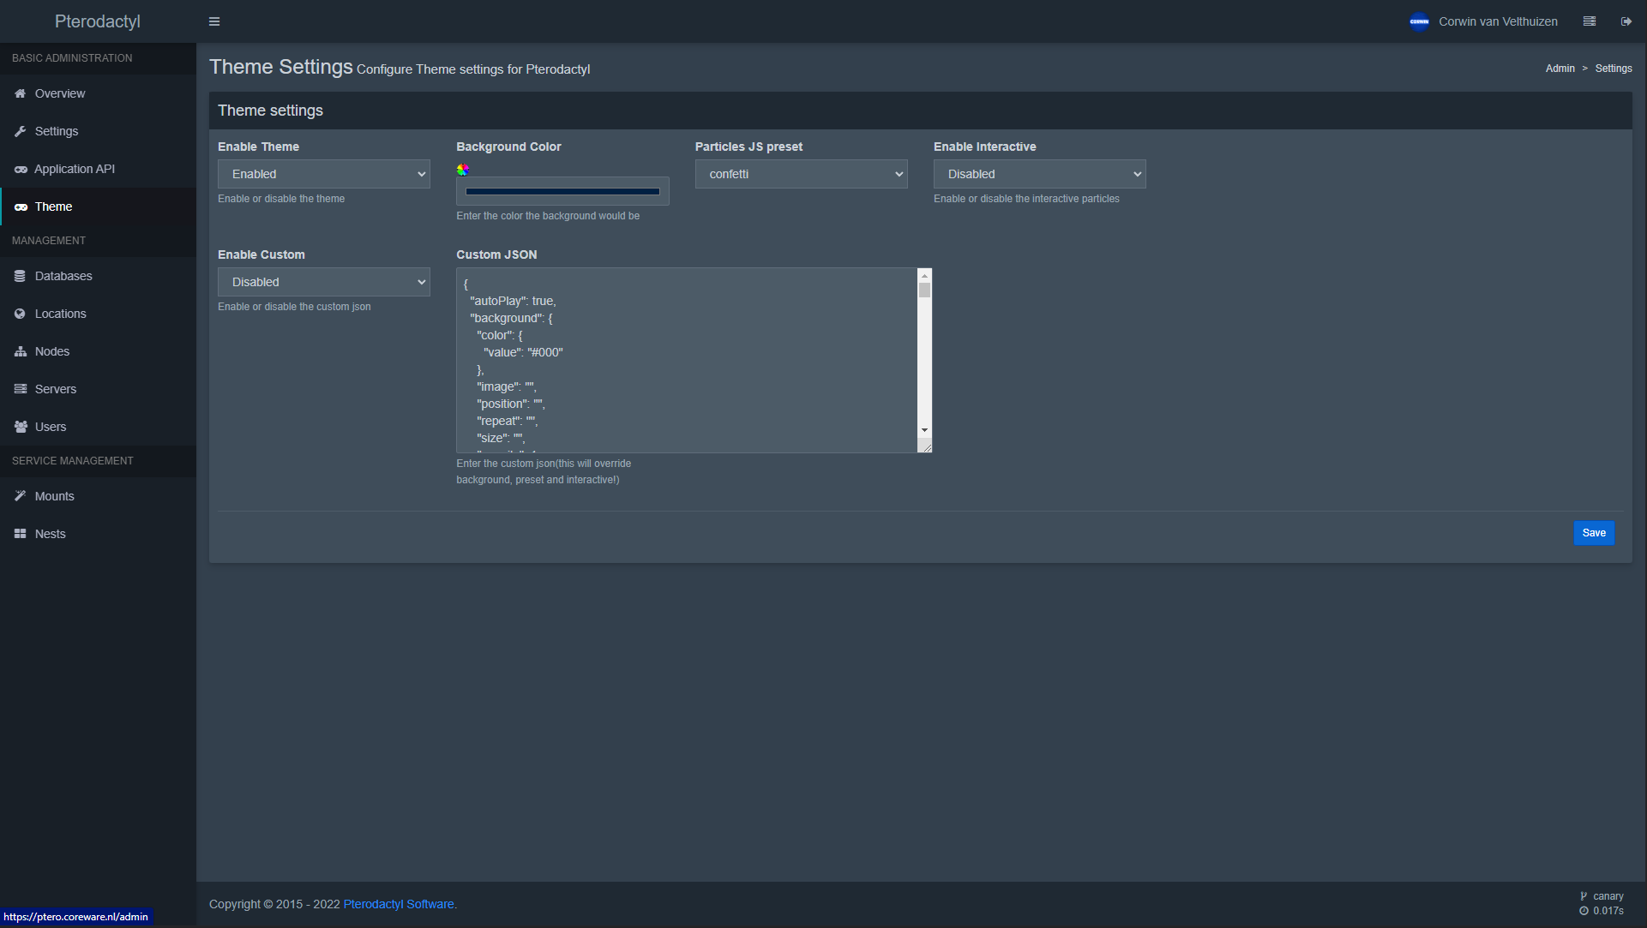Open the Particles JS preset dropdown

pyautogui.click(x=802, y=174)
